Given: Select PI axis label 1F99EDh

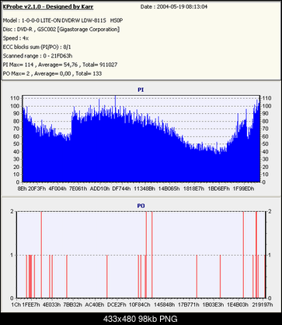Looking at the screenshot, I should tap(243, 189).
